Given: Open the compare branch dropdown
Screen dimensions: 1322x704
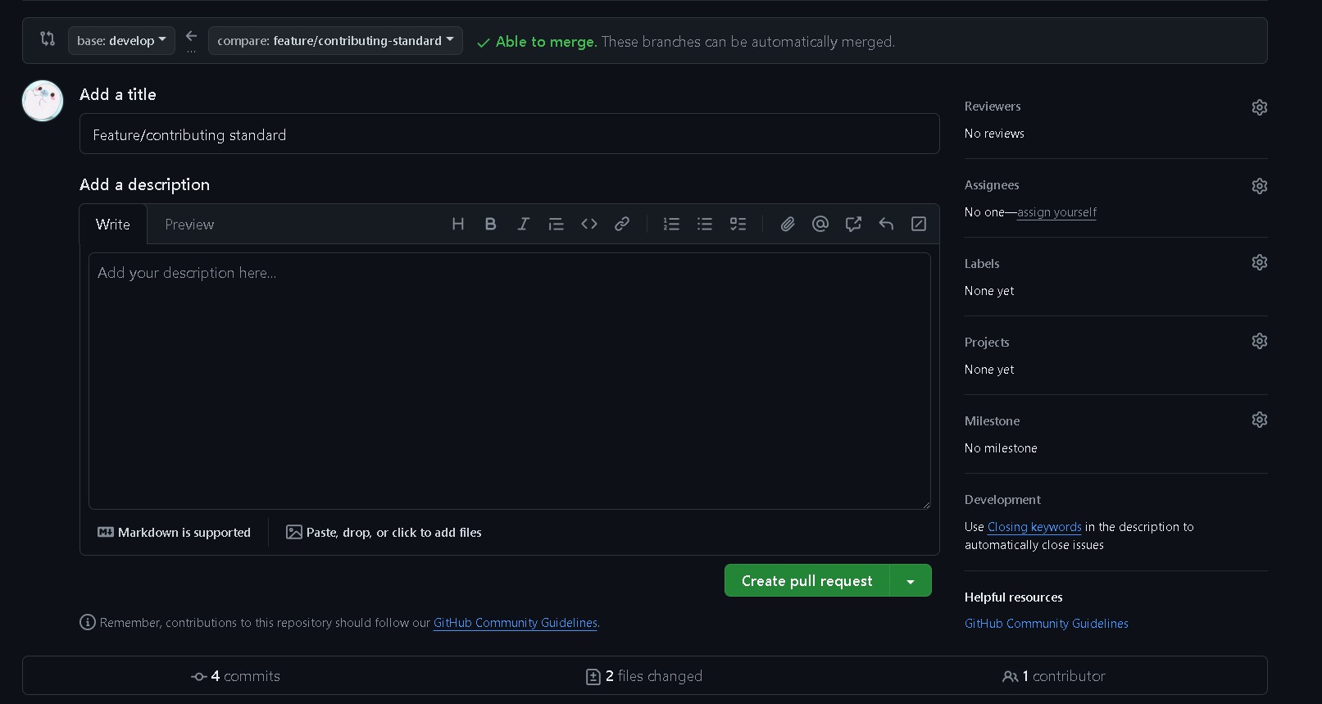Looking at the screenshot, I should [x=335, y=41].
